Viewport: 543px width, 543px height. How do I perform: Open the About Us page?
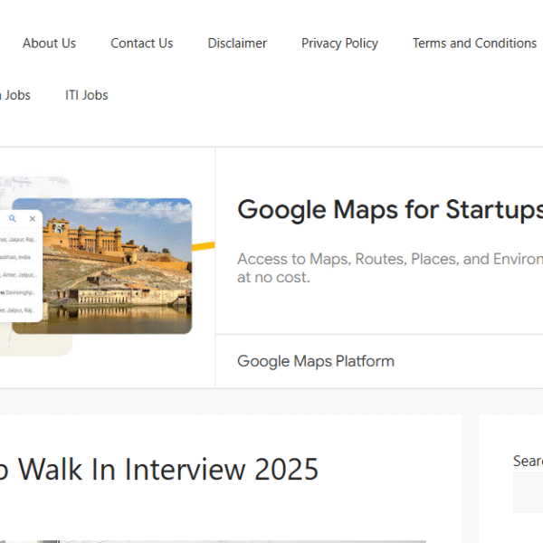click(49, 43)
